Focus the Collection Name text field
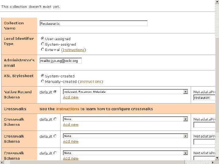 (x=93, y=23)
